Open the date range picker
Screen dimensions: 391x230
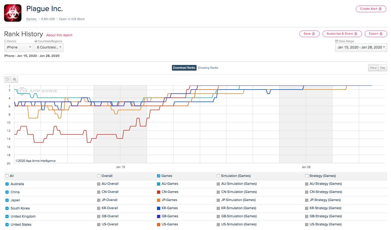tap(361, 47)
